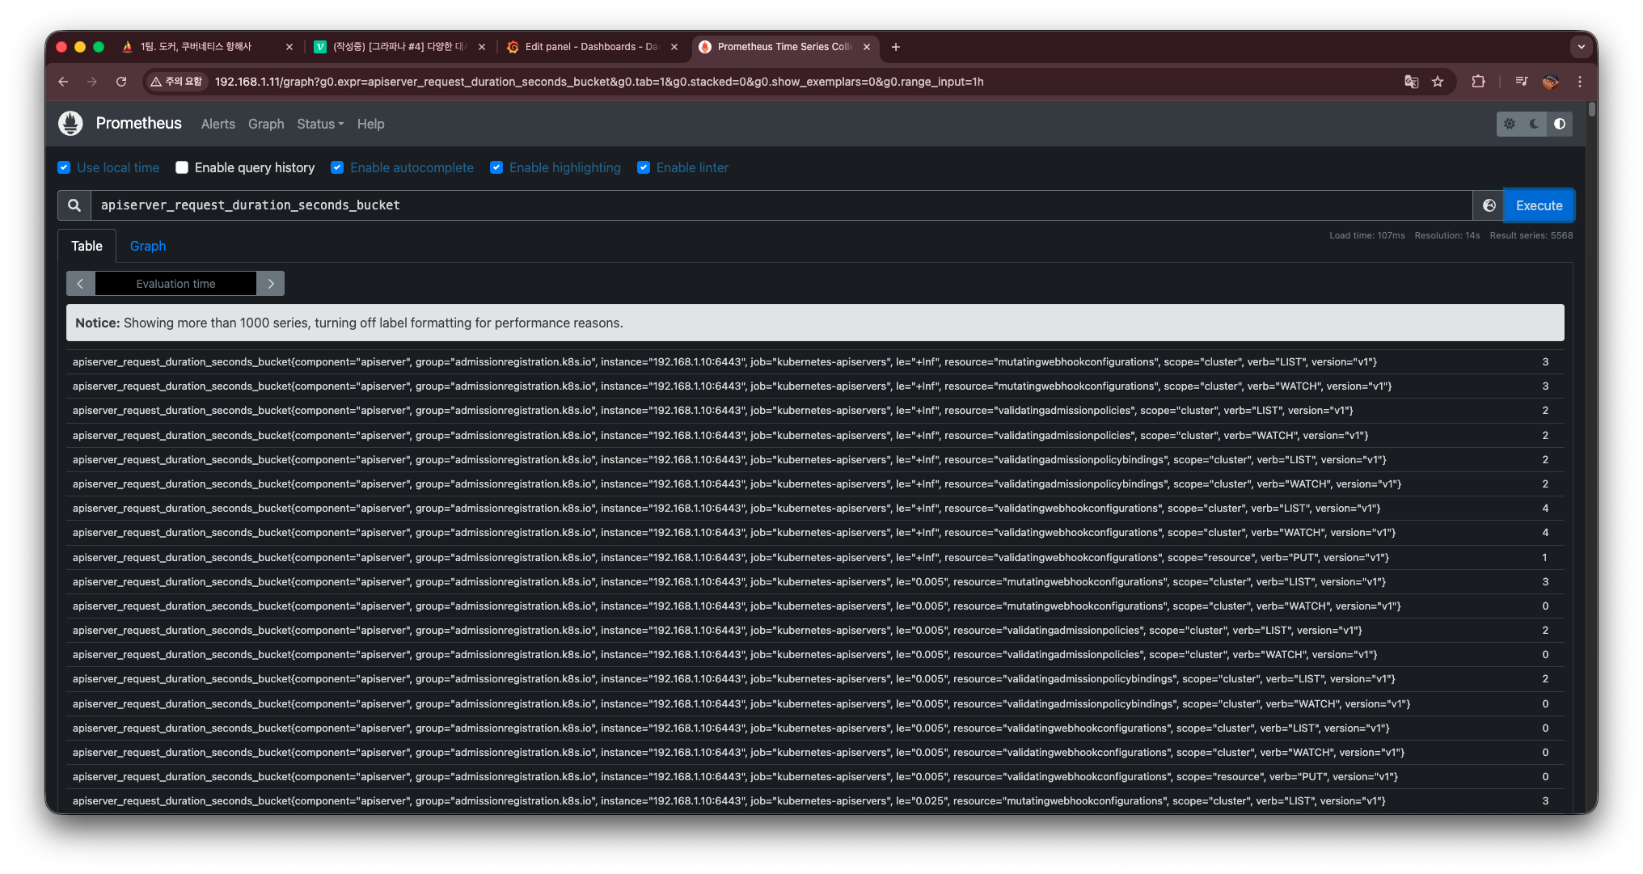Switch to the dark theme moon icon
The width and height of the screenshot is (1643, 874).
[1534, 124]
